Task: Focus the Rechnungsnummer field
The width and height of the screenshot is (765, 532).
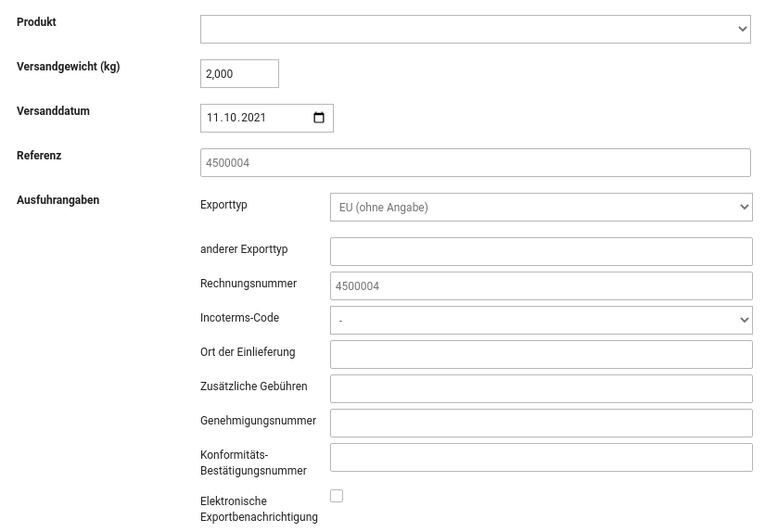Action: click(x=541, y=286)
